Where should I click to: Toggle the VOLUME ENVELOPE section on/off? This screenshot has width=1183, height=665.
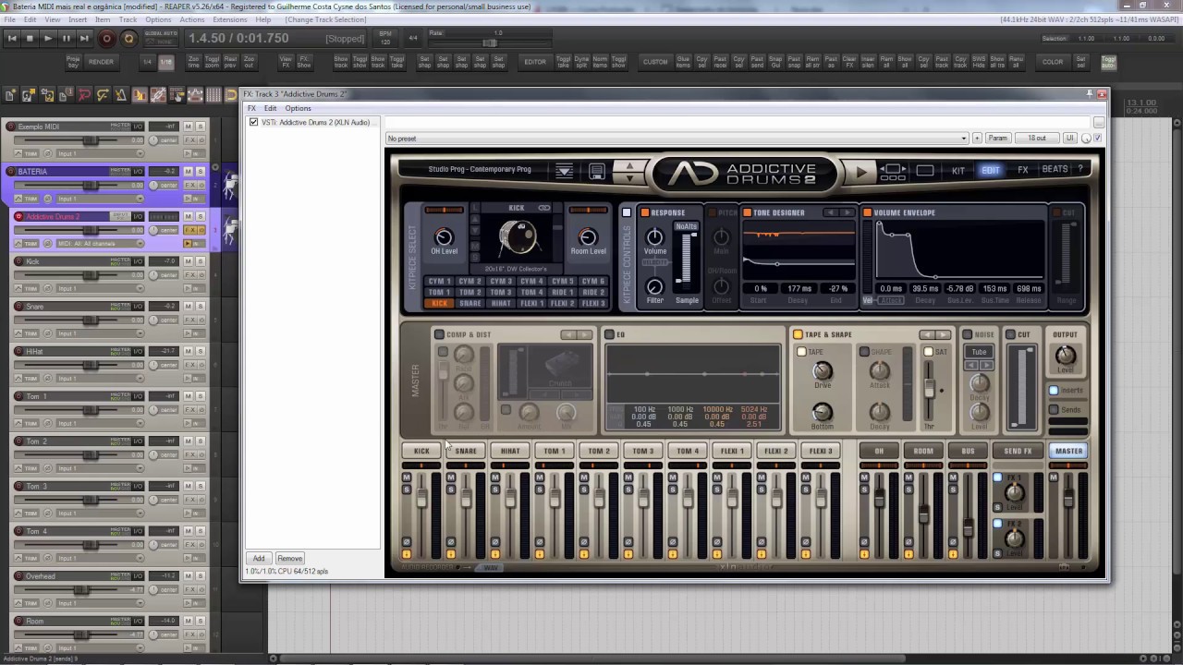tap(867, 212)
